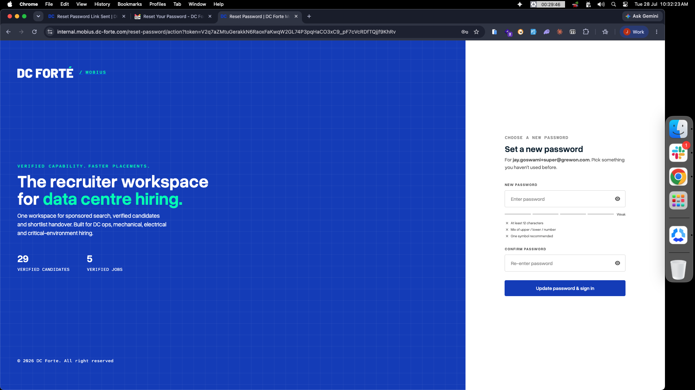Open the View menu
695x390 pixels.
tap(81, 4)
